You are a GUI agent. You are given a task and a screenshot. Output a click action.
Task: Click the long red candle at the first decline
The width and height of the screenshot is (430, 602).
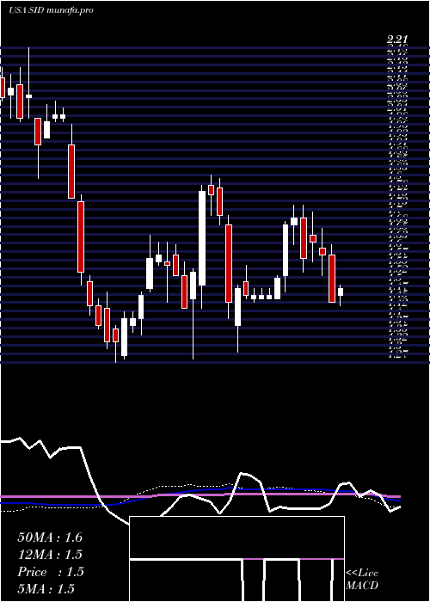(81, 236)
